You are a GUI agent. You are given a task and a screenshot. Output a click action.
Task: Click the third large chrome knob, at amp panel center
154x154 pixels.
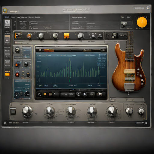click(71, 111)
